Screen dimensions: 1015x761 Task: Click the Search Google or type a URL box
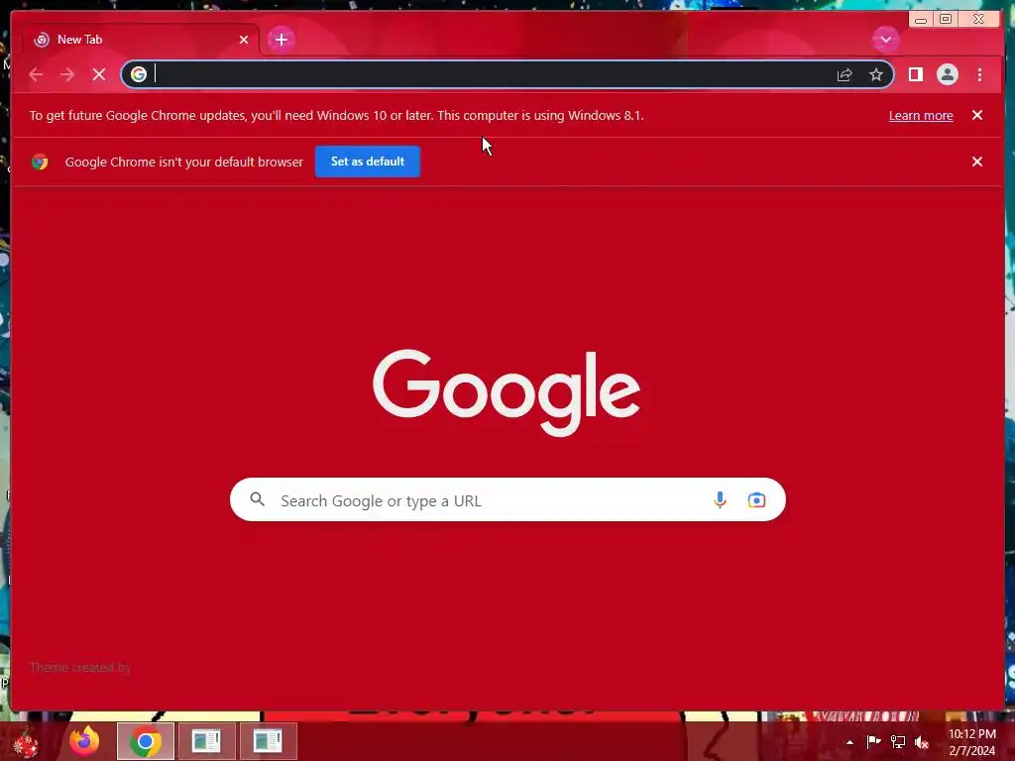coord(507,499)
